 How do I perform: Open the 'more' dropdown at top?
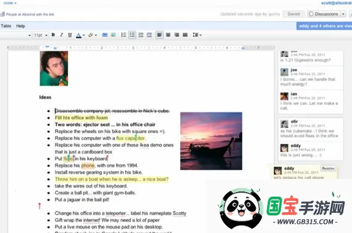(x=10, y=3)
